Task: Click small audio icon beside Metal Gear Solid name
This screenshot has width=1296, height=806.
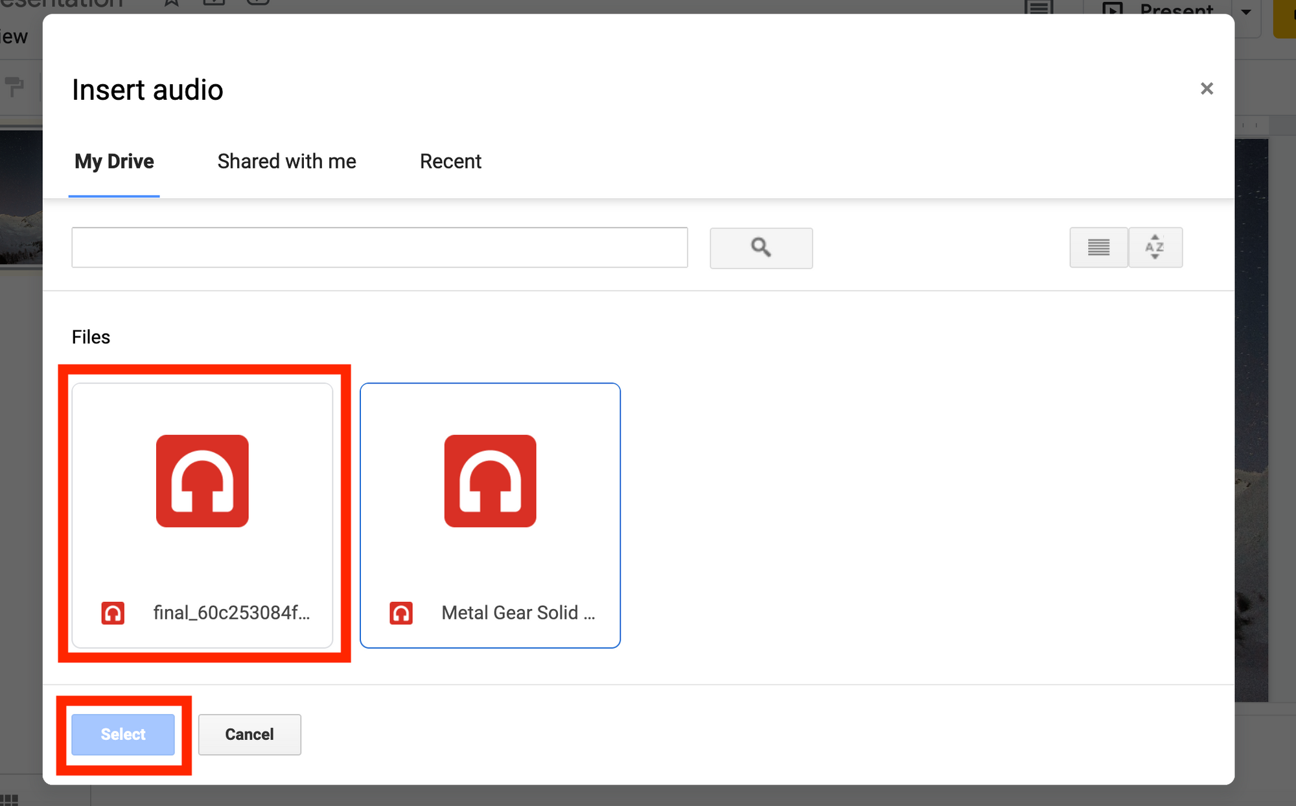Action: pyautogui.click(x=400, y=613)
